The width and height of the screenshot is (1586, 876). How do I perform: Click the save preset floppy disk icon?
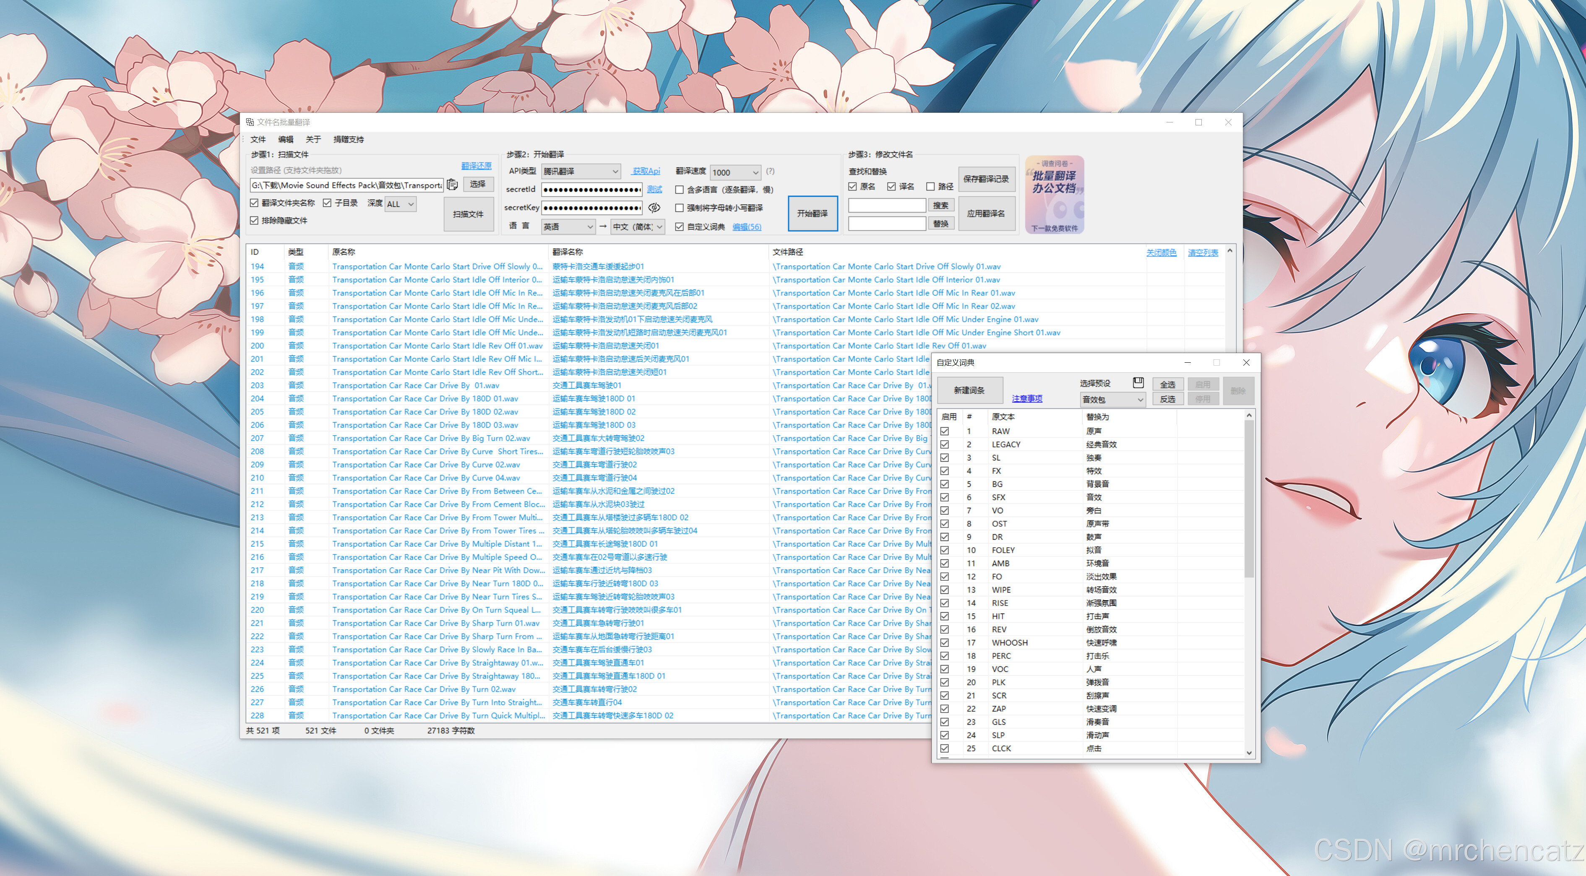[x=1138, y=383]
